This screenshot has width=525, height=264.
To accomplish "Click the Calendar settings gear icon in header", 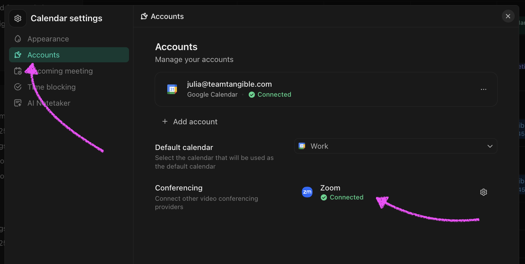I will 18,18.
